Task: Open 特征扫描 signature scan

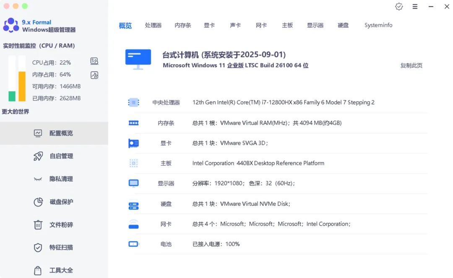Action: (x=54, y=247)
